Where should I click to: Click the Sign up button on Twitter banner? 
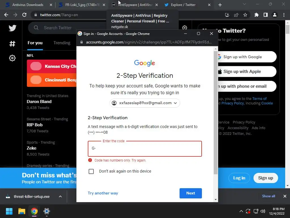266,178
